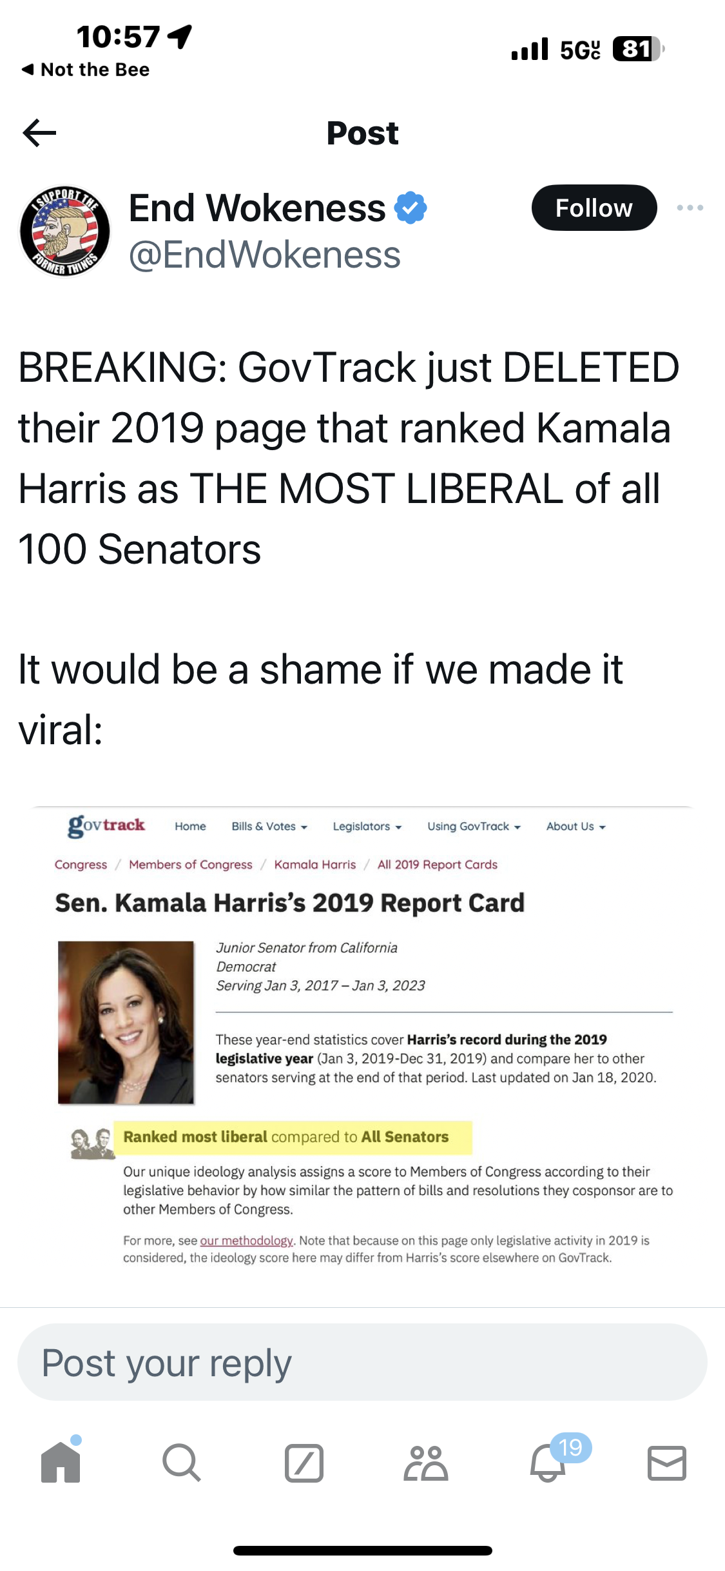The width and height of the screenshot is (725, 1571).
Task: Open the Messages envelope tab
Action: point(666,1463)
